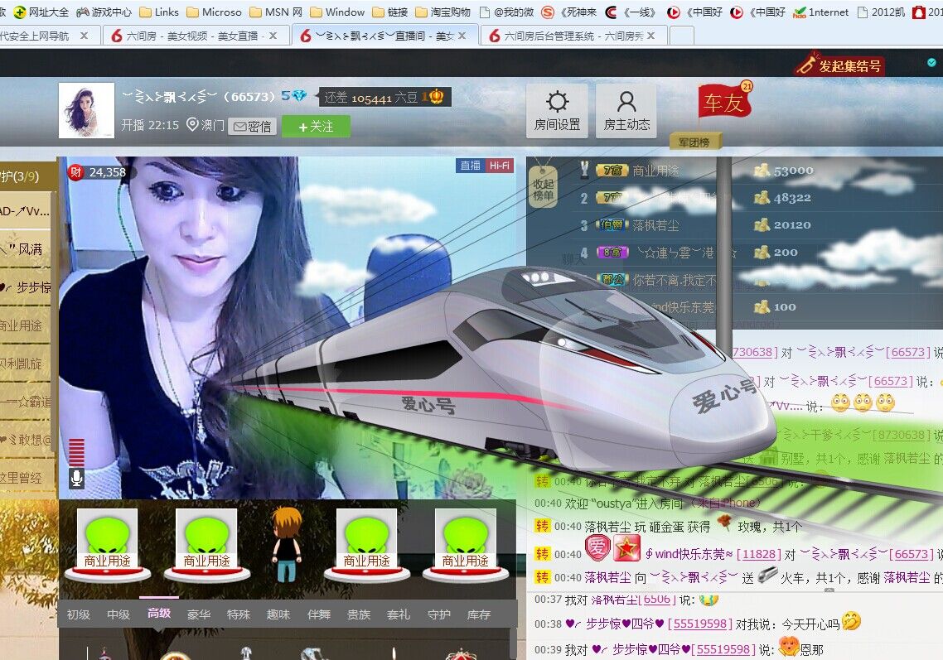
Task: Open user link [11828] in chat
Action: (758, 554)
